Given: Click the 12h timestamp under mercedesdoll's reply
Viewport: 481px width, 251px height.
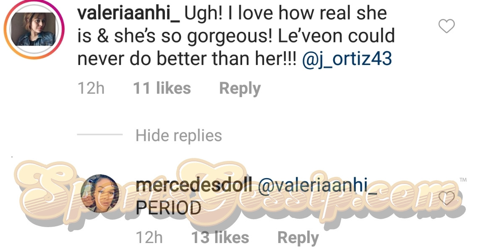Looking at the screenshot, I should [x=149, y=238].
